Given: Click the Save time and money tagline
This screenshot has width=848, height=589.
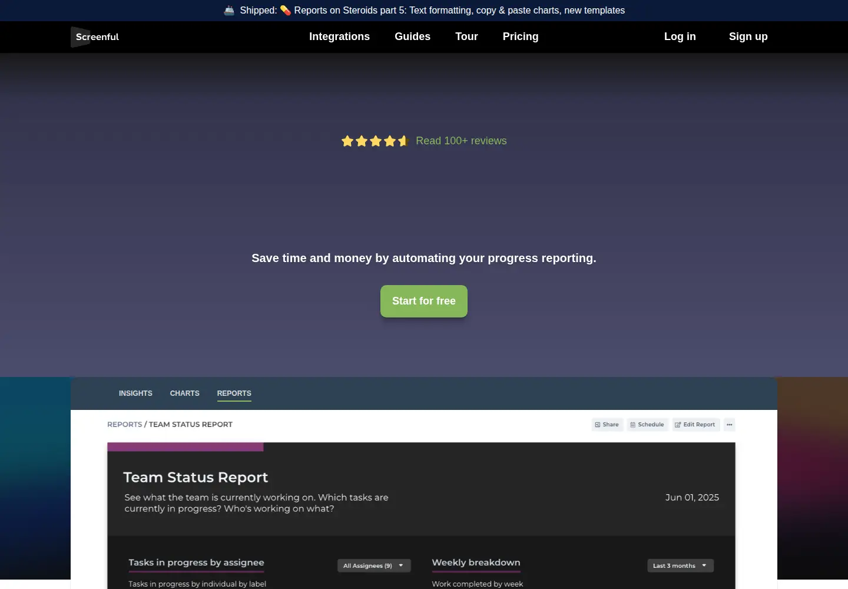Looking at the screenshot, I should (424, 258).
